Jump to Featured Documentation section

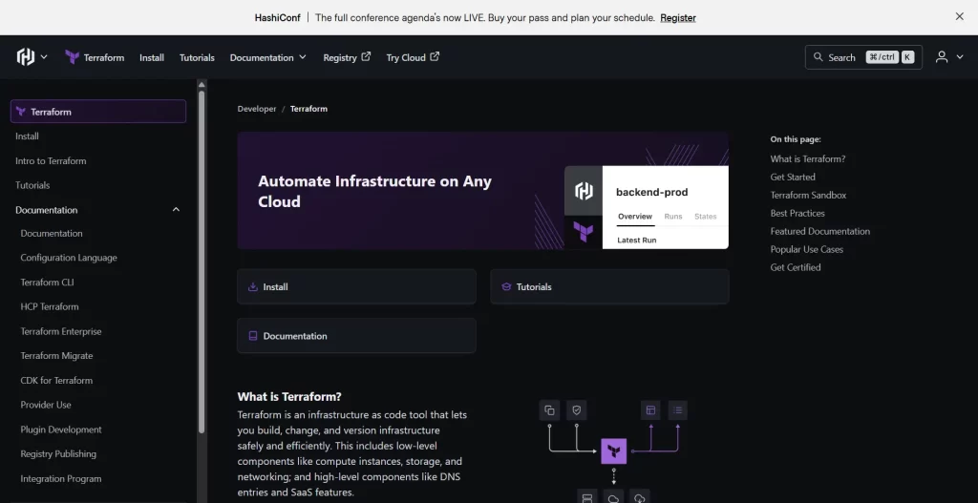click(820, 231)
